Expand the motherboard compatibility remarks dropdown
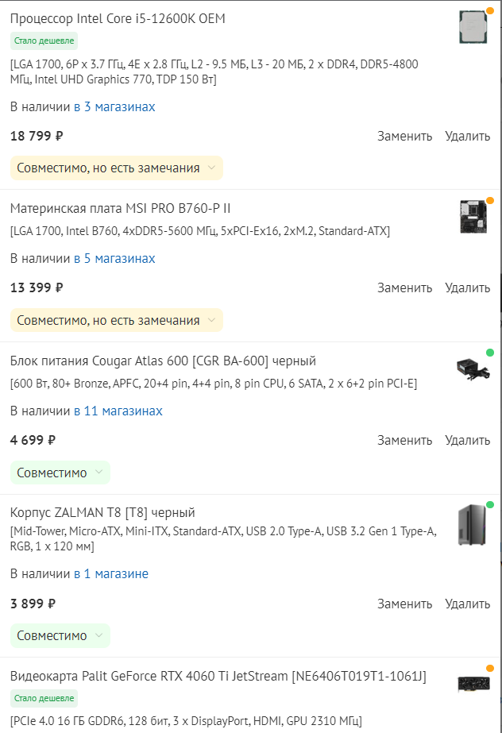Image resolution: width=502 pixels, height=733 pixels. [116, 320]
